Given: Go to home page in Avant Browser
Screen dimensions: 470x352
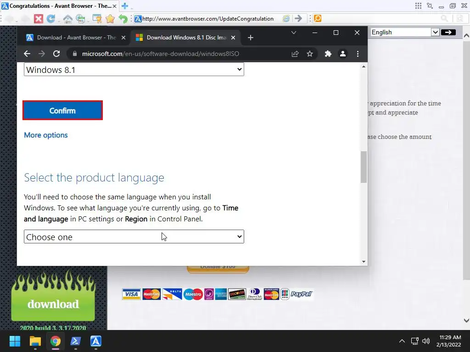Looking at the screenshot, I should point(68,19).
